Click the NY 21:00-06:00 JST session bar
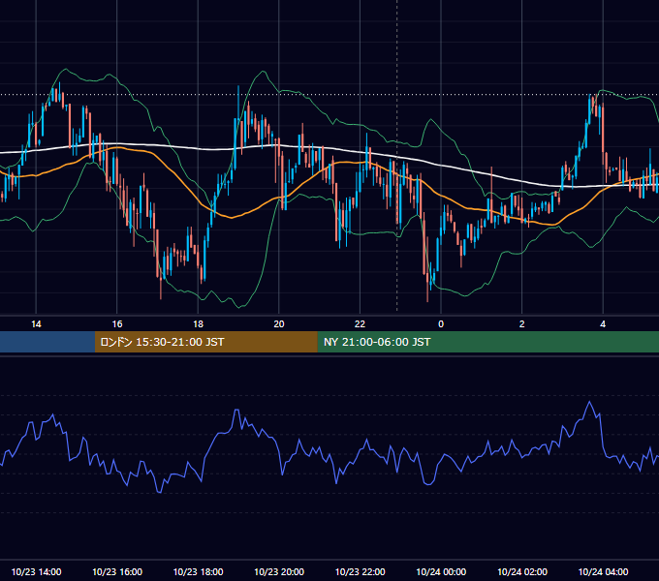The image size is (659, 581). click(x=487, y=342)
